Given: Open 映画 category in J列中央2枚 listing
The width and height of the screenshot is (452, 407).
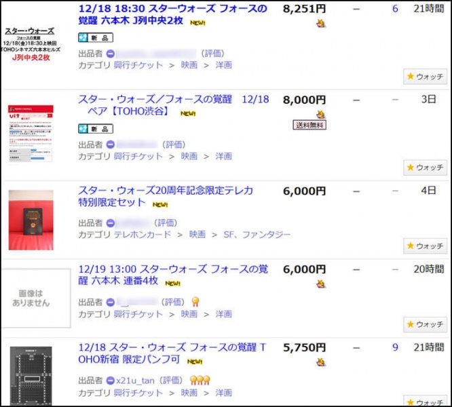Looking at the screenshot, I should point(189,65).
